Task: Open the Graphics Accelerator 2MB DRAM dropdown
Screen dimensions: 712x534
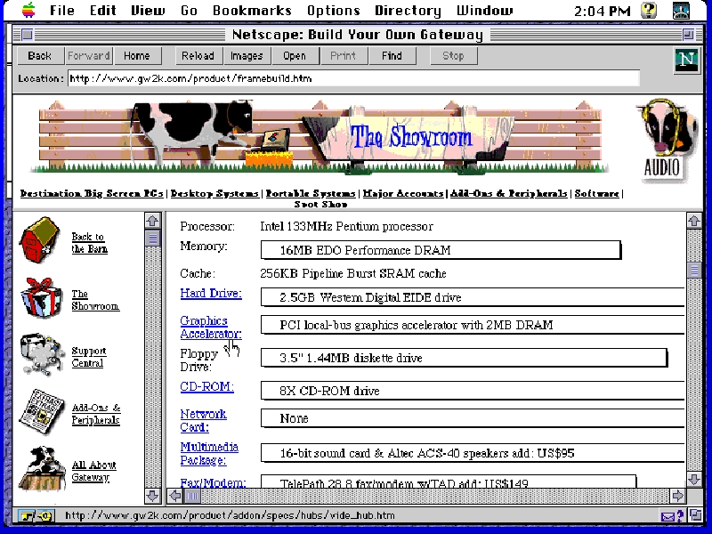Action: click(473, 325)
